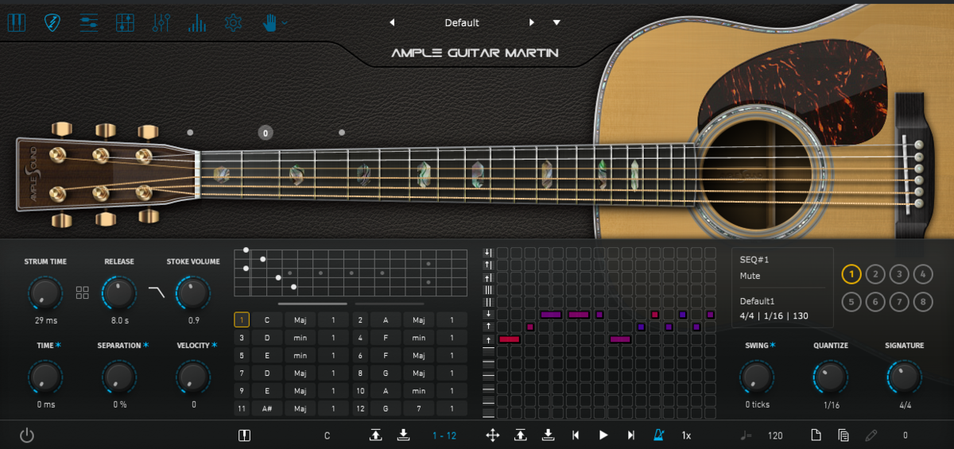Turn the Separation knob
This screenshot has width=954, height=449.
[118, 377]
